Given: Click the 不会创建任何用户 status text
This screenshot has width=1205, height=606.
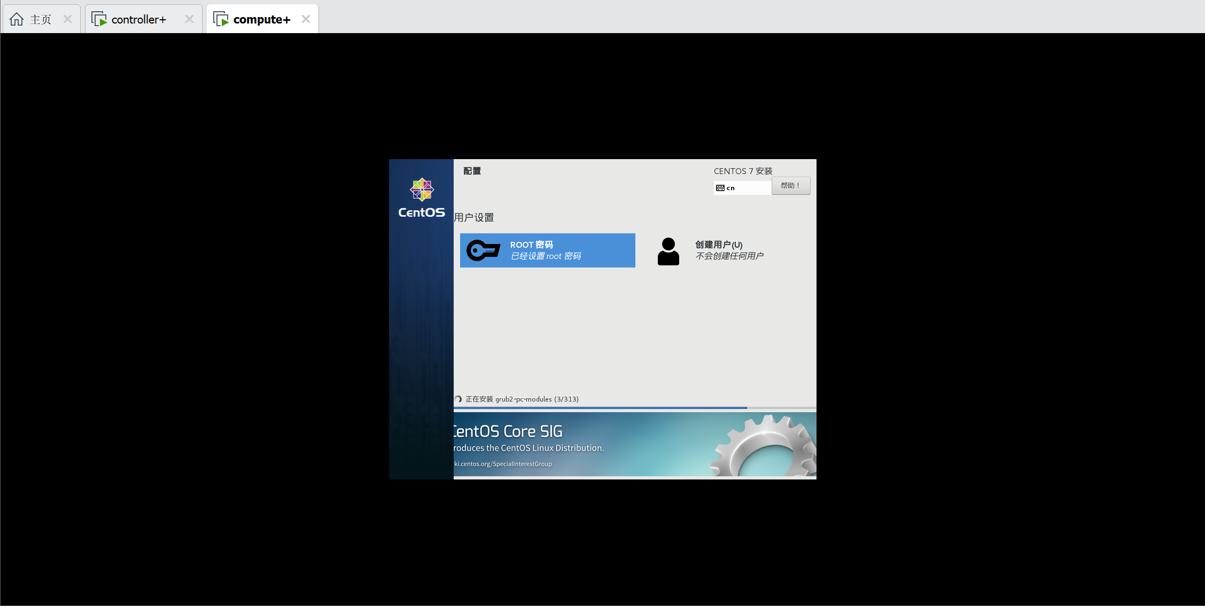Looking at the screenshot, I should coord(729,256).
